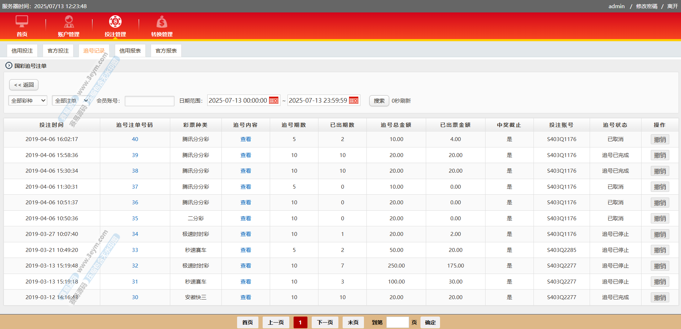Screen dimensions: 681x329
Task: Open order number 37 link
Action: 135,187
